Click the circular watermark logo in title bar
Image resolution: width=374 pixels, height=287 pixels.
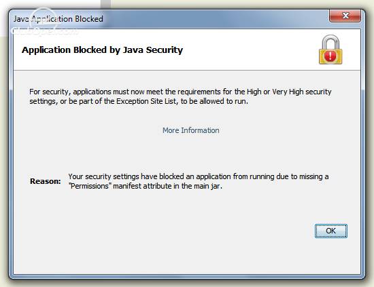pyautogui.click(x=43, y=20)
